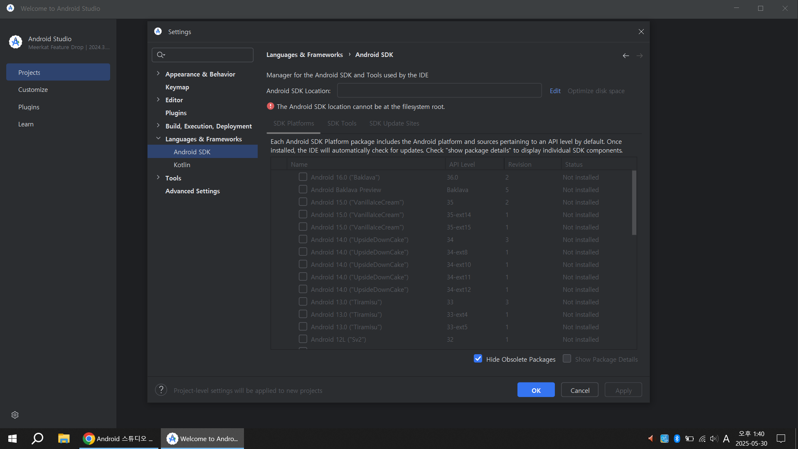The width and height of the screenshot is (798, 449).
Task: Cancel the Settings dialog
Action: pos(580,390)
